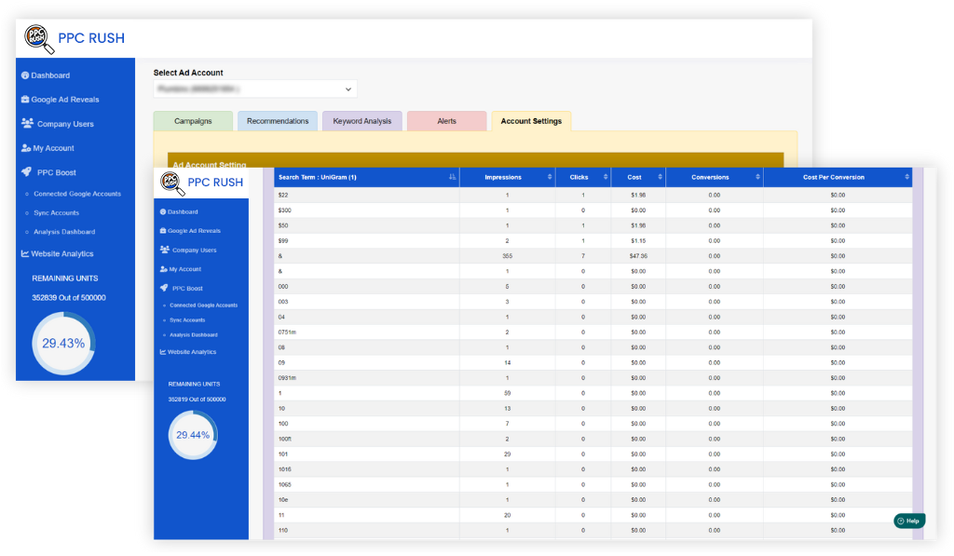The height and width of the screenshot is (556, 954).
Task: Open the green Help button
Action: click(x=909, y=521)
